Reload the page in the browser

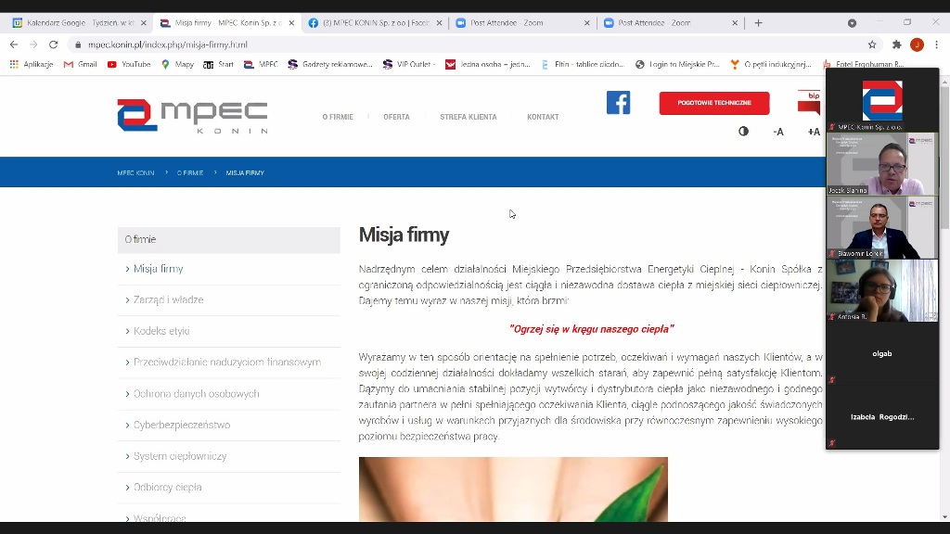[53, 44]
